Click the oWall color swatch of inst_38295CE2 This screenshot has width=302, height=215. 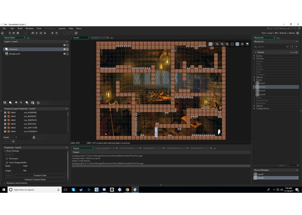[9, 120]
